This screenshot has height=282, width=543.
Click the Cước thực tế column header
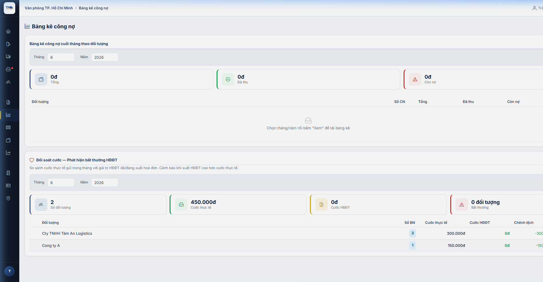point(436,223)
